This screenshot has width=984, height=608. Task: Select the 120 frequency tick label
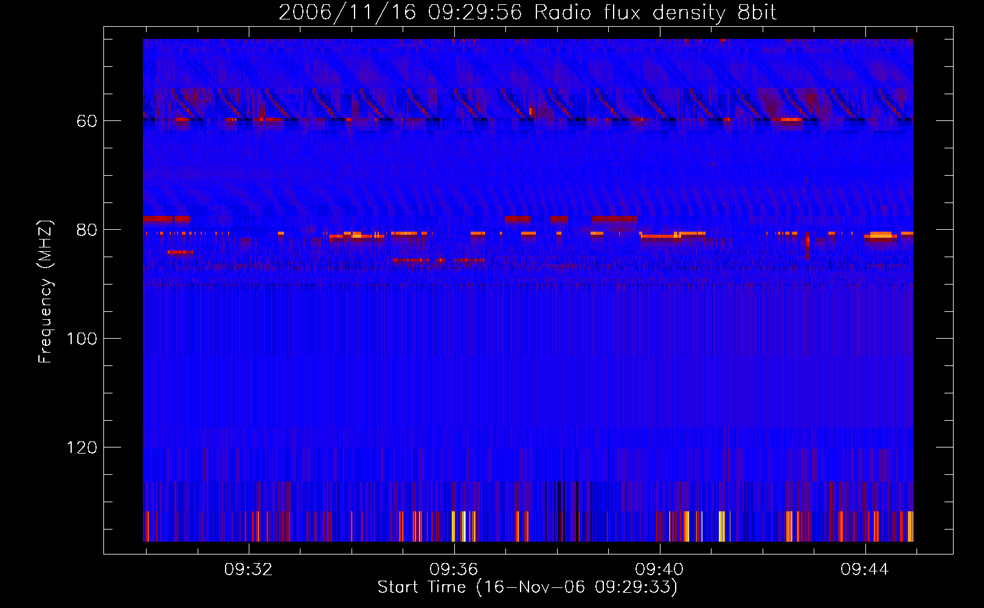point(82,447)
